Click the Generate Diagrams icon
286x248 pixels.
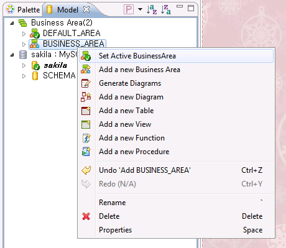click(86, 83)
